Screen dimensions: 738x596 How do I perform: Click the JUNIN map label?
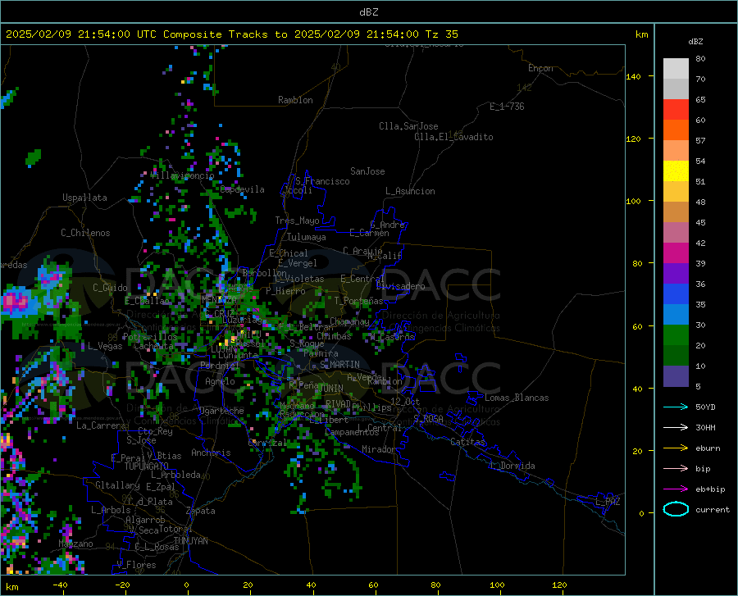pyautogui.click(x=331, y=388)
